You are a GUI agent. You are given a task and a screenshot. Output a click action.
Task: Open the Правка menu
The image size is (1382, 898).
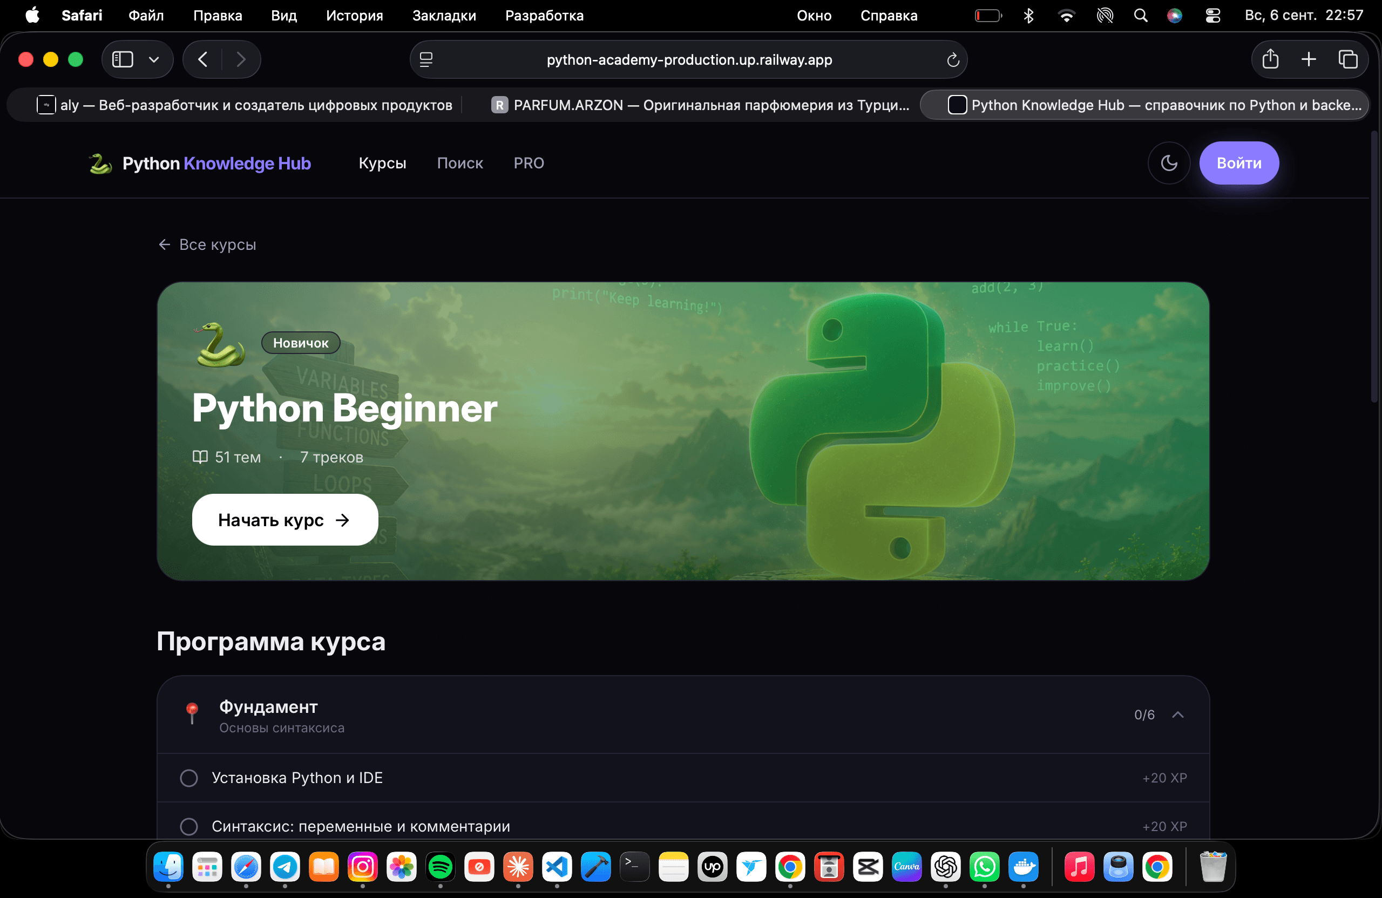217,16
